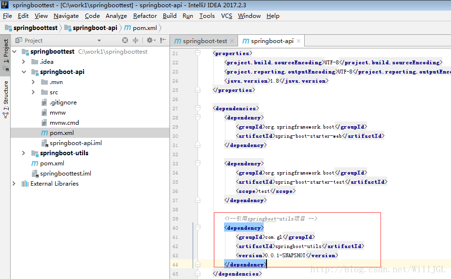The image size is (451, 279).
Task: Select springboot-api.iml file in the tree
Action: tap(75, 143)
